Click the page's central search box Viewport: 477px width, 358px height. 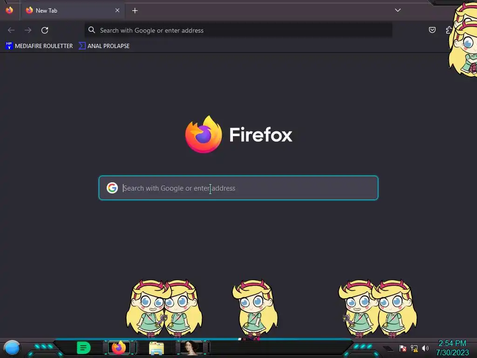coord(238,188)
